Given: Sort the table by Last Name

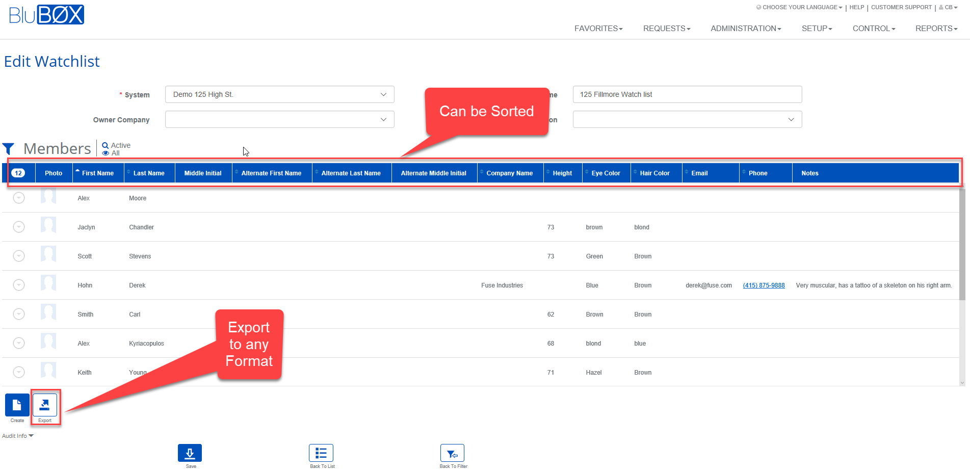Looking at the screenshot, I should pos(149,173).
